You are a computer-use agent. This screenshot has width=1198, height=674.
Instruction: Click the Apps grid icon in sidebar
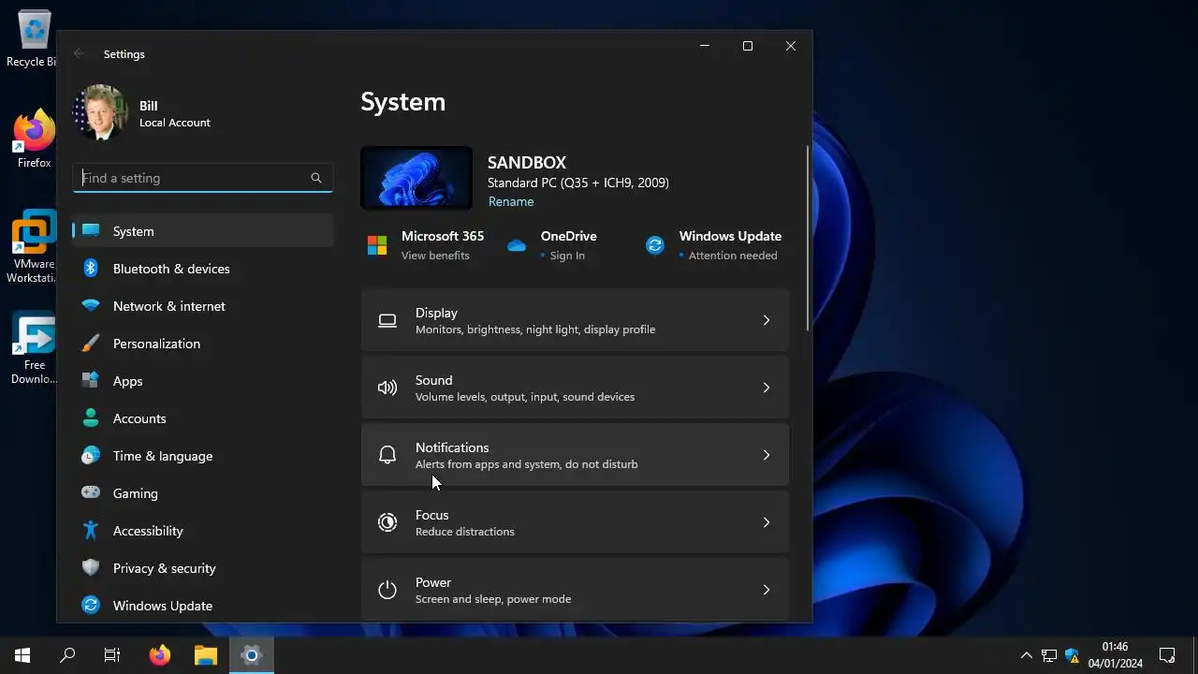(91, 380)
